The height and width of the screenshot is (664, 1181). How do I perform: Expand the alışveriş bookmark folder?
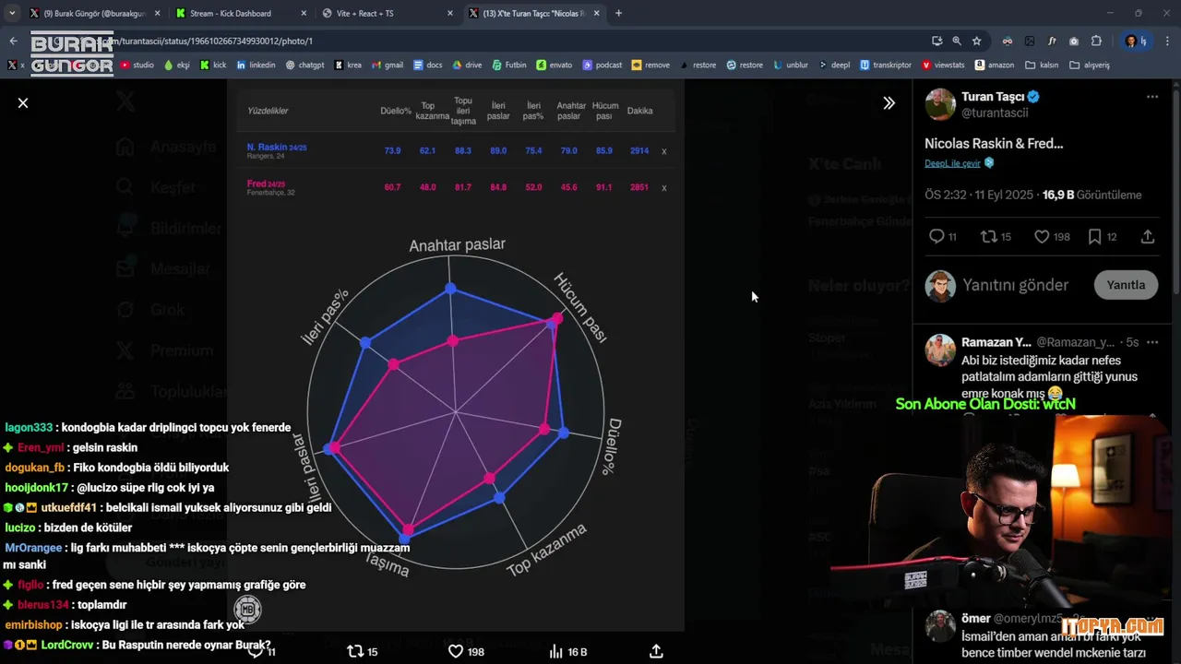(x=1090, y=65)
